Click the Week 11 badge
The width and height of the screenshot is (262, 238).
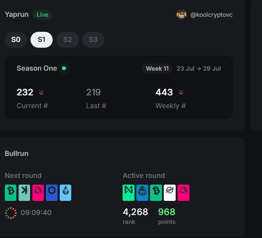157,69
